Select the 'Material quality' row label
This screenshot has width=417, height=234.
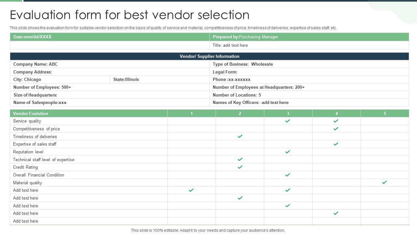coord(27,183)
